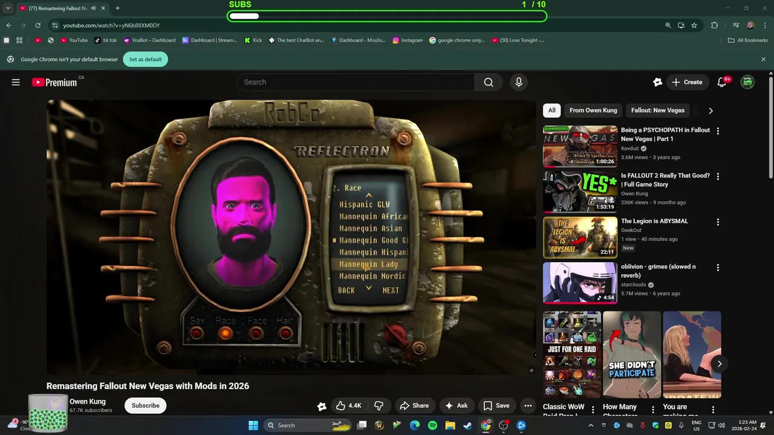Click the sparkle icon beside Create
774x435 pixels.
[657, 82]
